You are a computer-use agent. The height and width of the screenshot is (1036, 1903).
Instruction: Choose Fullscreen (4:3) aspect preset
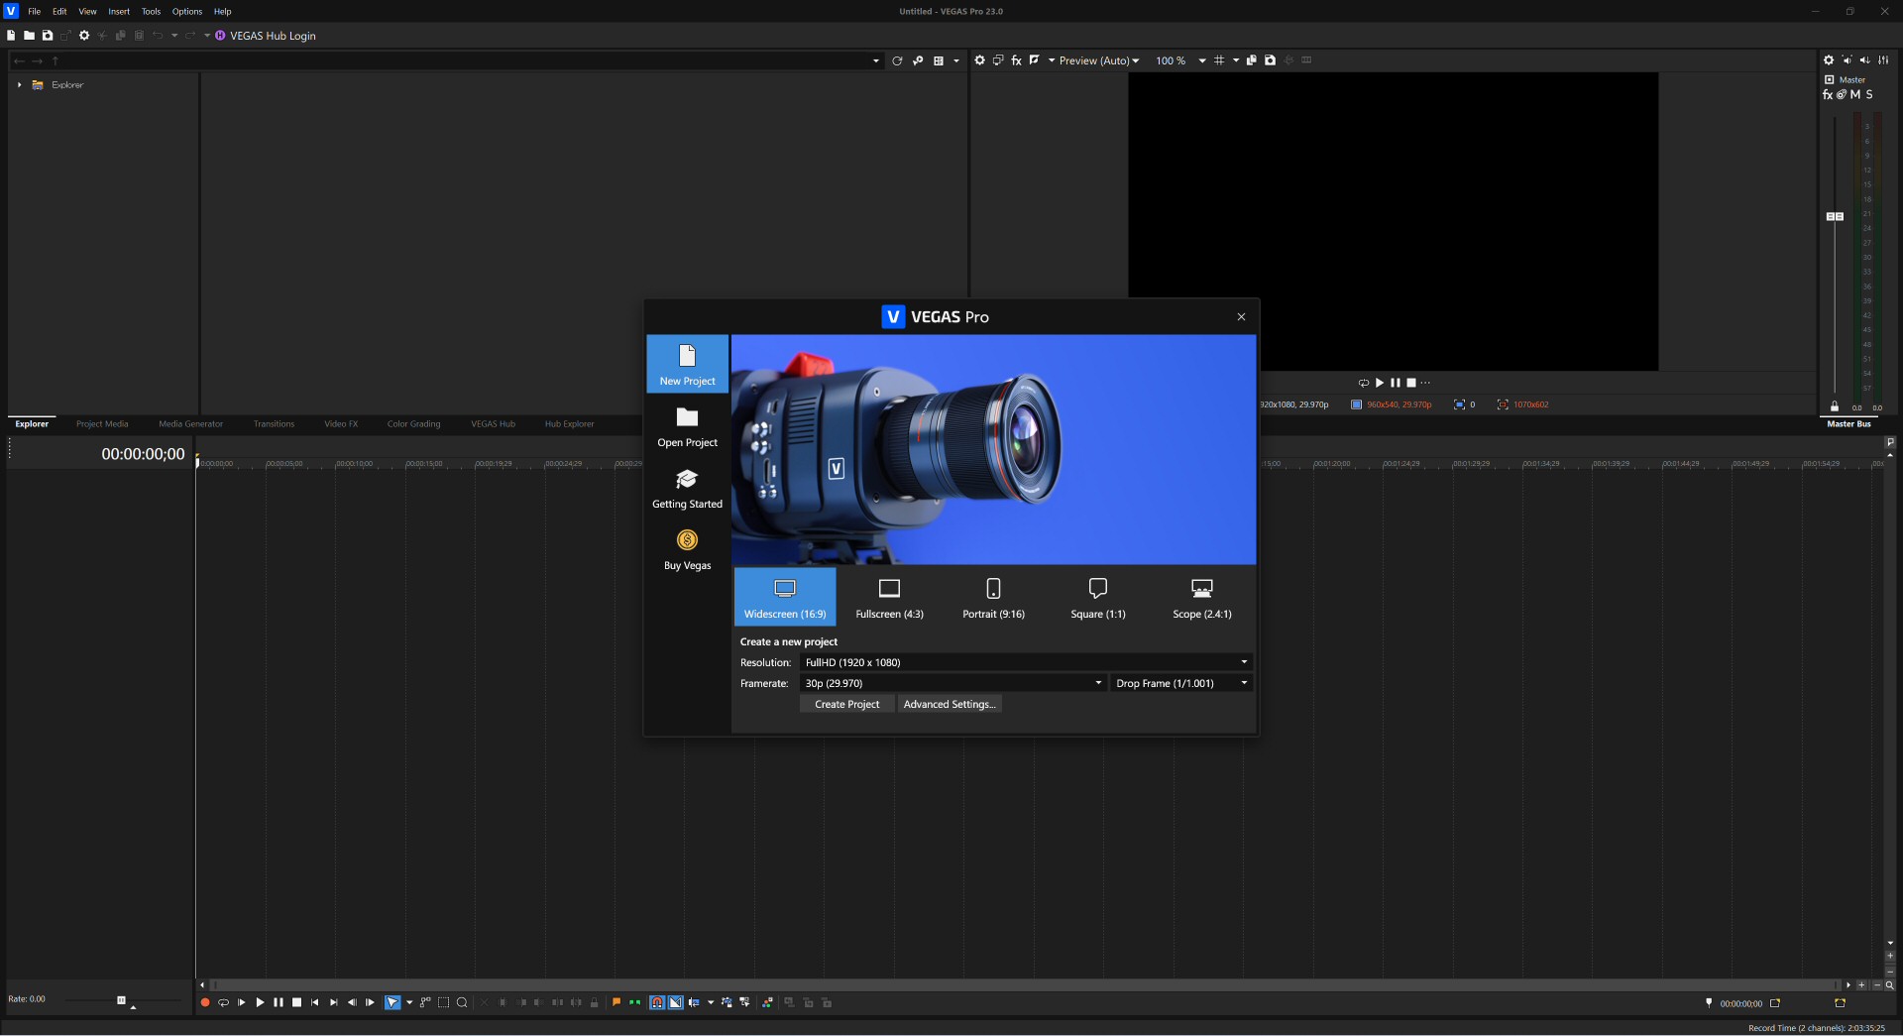click(x=890, y=597)
